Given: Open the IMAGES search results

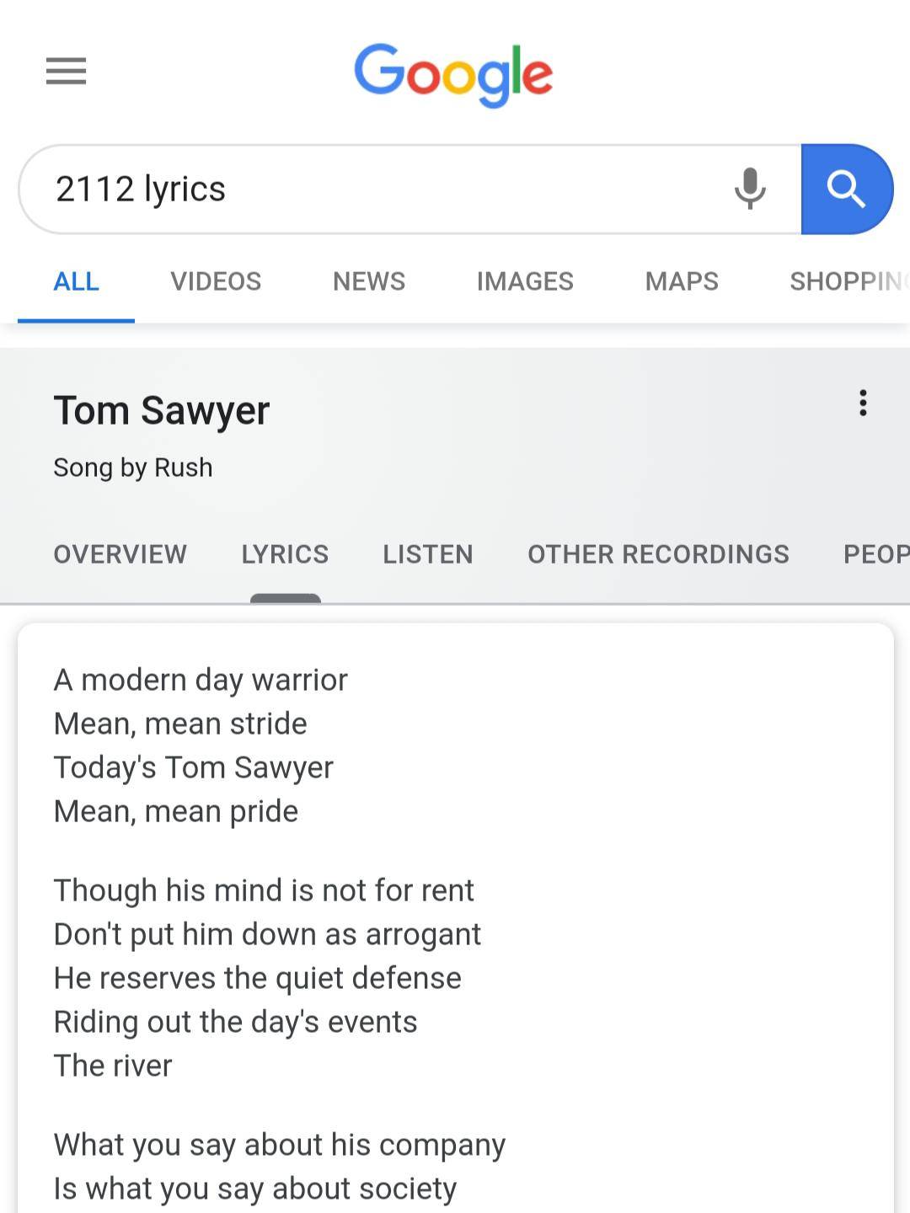Looking at the screenshot, I should pos(524,281).
